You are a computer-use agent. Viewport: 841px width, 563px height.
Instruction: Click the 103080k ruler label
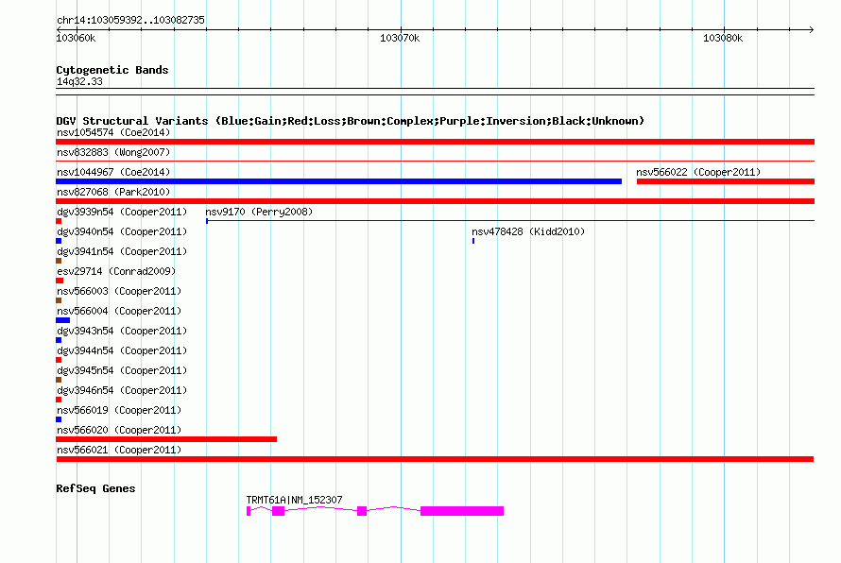point(723,38)
